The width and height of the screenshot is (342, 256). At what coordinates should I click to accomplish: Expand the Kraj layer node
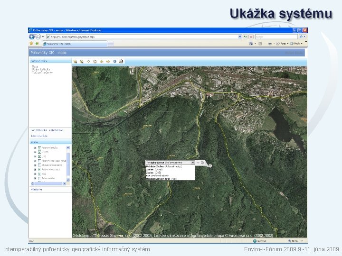click(x=35, y=174)
